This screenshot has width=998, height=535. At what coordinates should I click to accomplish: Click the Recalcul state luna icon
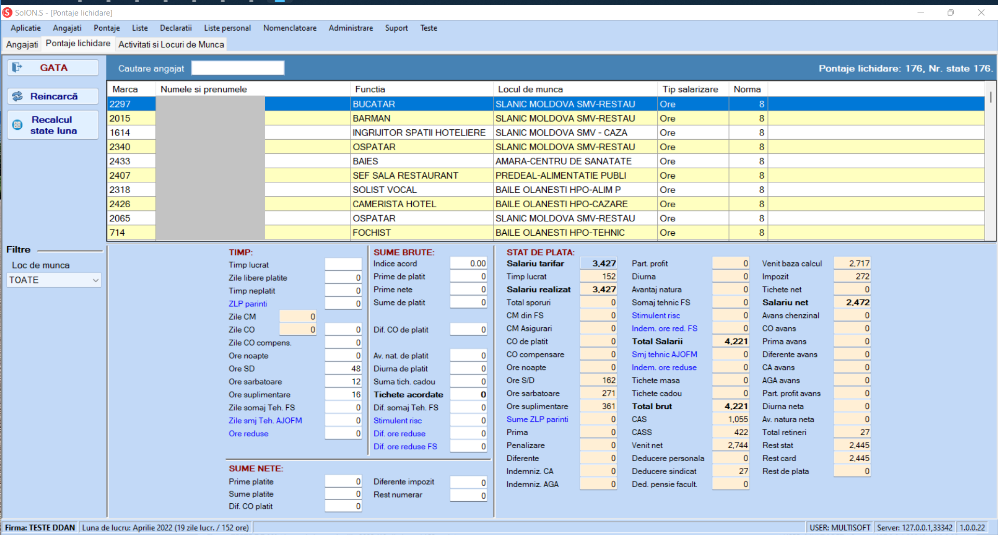(x=18, y=125)
